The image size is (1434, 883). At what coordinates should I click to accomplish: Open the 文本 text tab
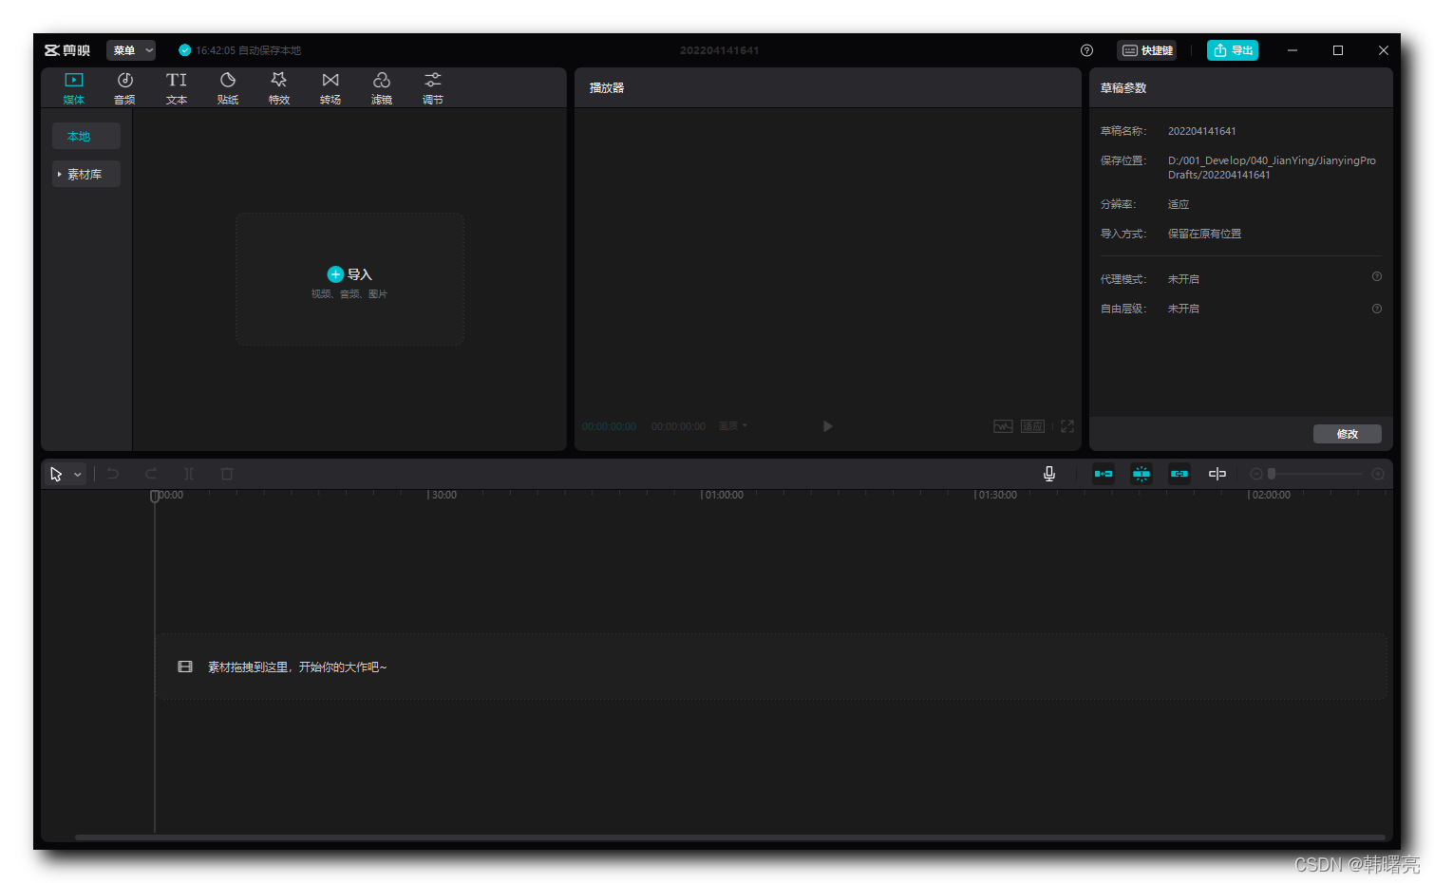[177, 87]
